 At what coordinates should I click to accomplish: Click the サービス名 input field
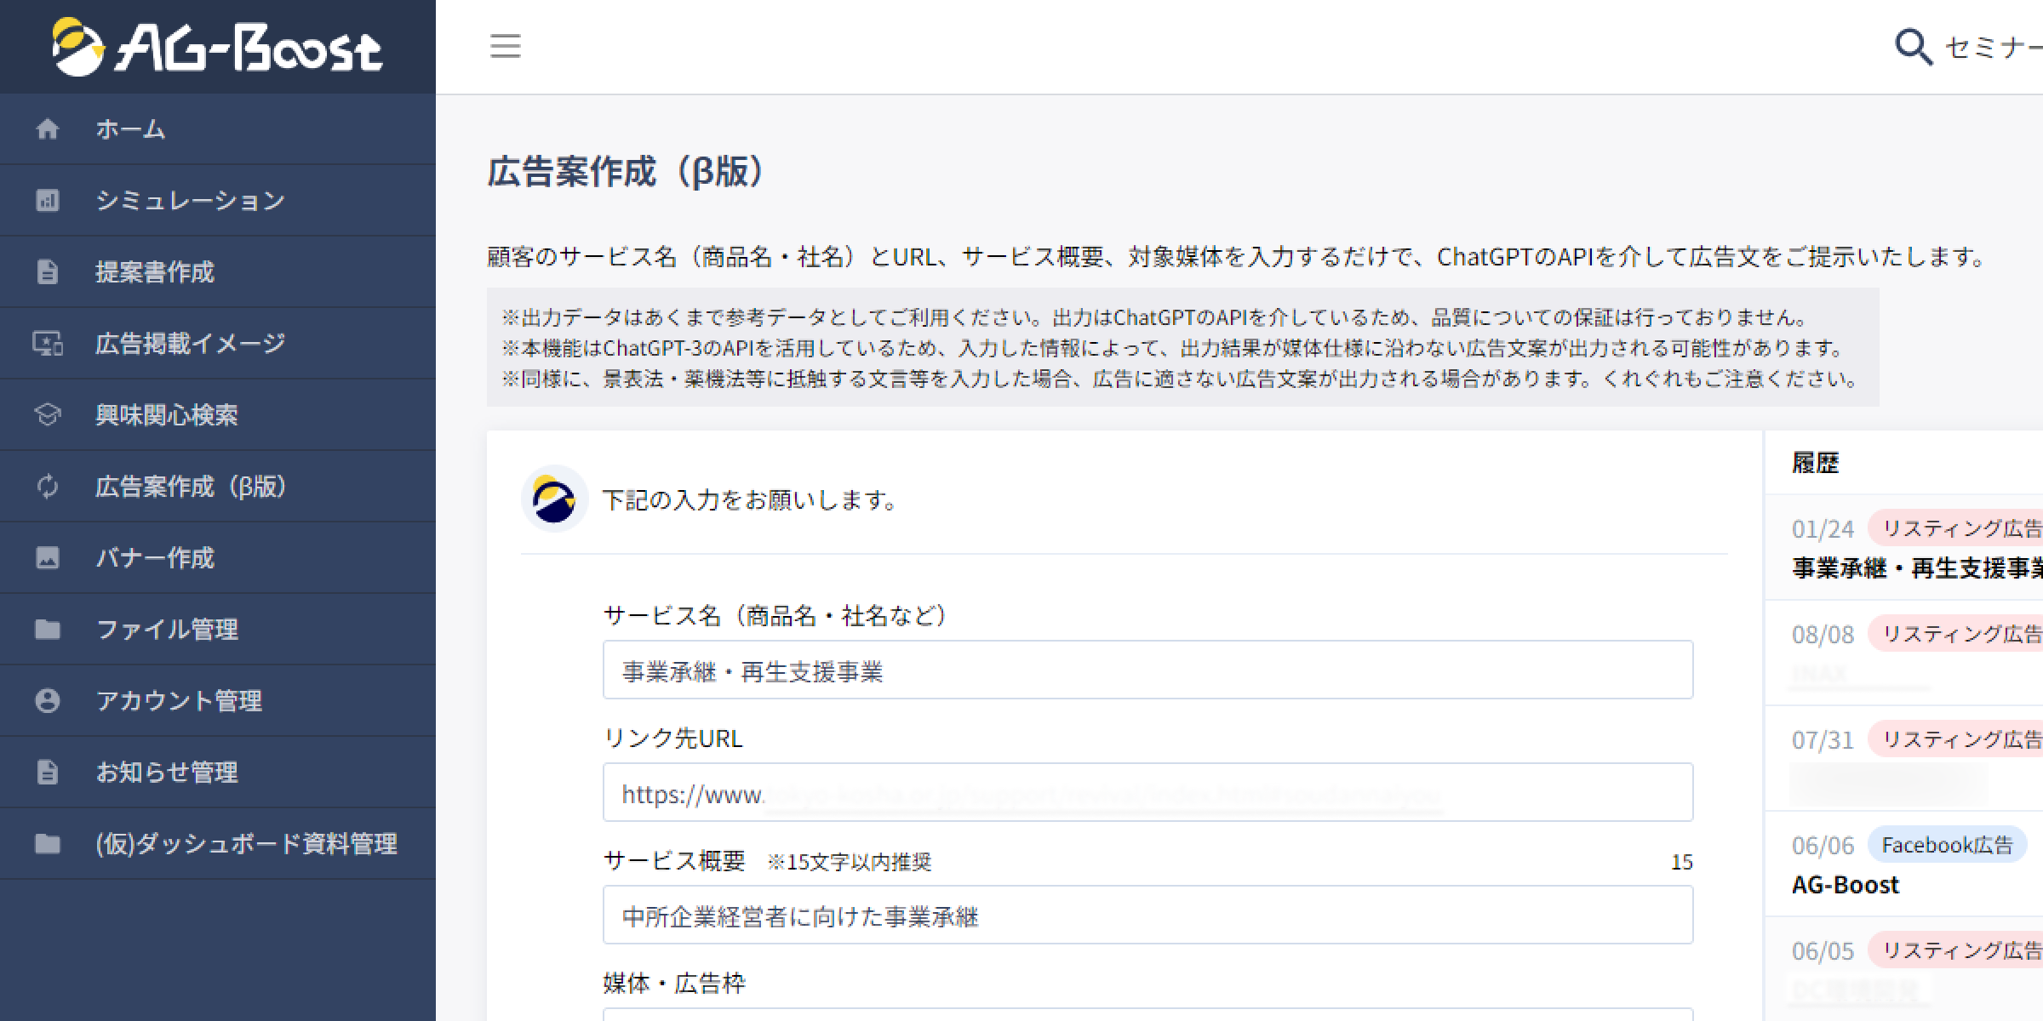click(1147, 670)
